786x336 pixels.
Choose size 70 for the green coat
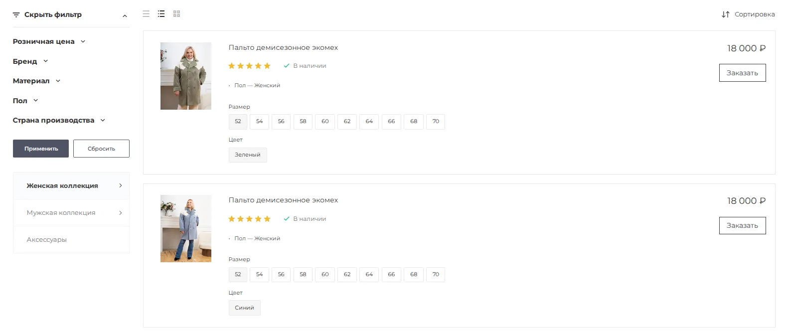pos(436,122)
